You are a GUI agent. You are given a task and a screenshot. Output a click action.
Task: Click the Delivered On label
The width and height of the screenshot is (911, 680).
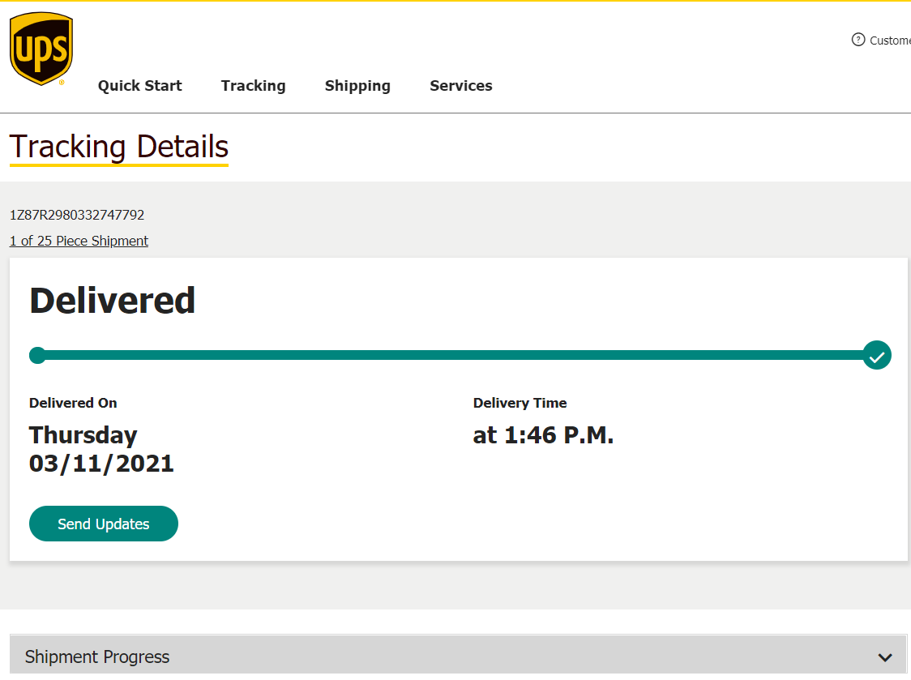(x=73, y=403)
